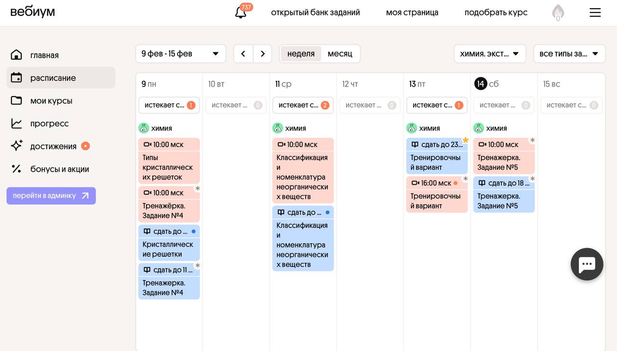Open the date range dropdown 9 фев - 15 фев
This screenshot has width=617, height=351.
tap(180, 54)
